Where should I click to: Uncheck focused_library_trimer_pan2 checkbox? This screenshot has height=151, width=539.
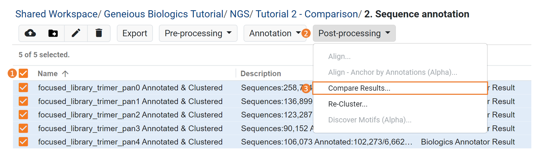click(x=23, y=115)
